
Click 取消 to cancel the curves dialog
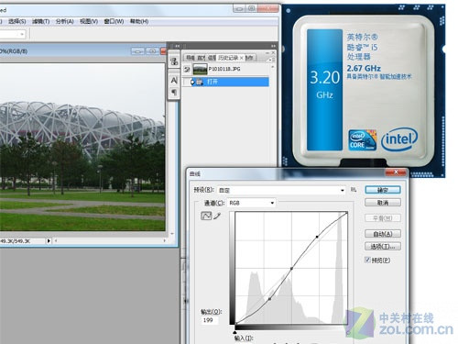pos(383,203)
